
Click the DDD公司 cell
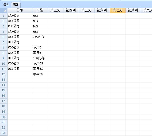(x=20, y=69)
